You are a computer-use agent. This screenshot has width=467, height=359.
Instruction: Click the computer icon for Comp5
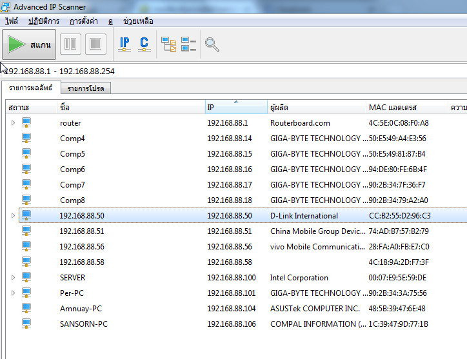pyautogui.click(x=26, y=153)
